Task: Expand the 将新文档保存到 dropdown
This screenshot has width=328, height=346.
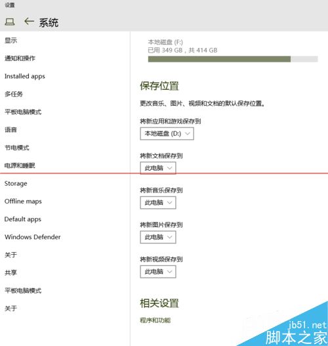Action: tap(158, 168)
